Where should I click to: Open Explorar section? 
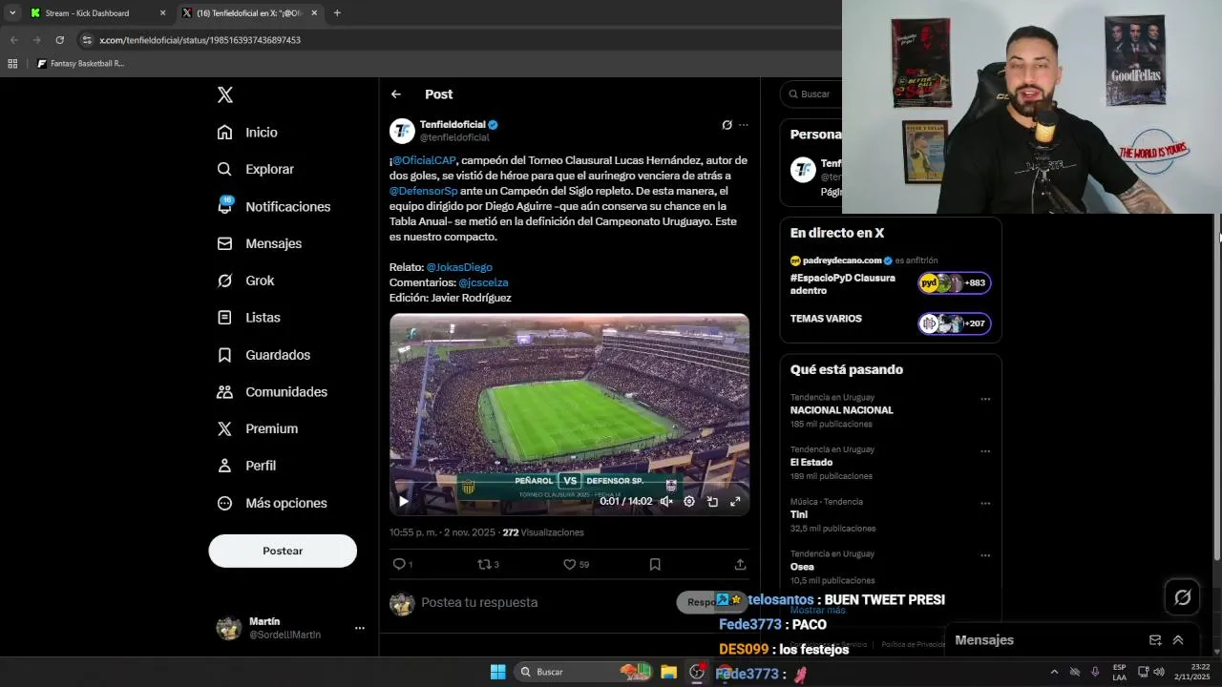tap(255, 169)
